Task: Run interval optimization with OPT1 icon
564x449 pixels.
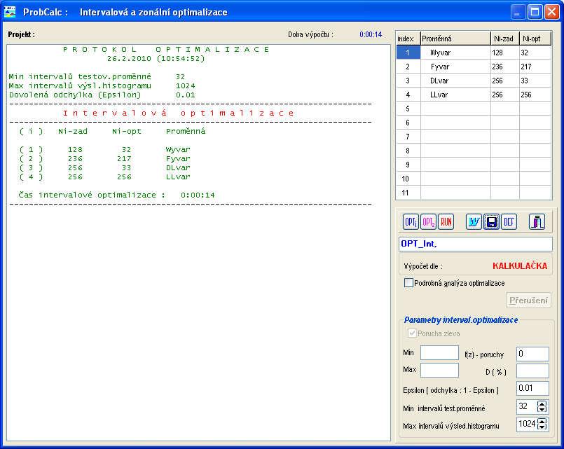Action: [411, 222]
